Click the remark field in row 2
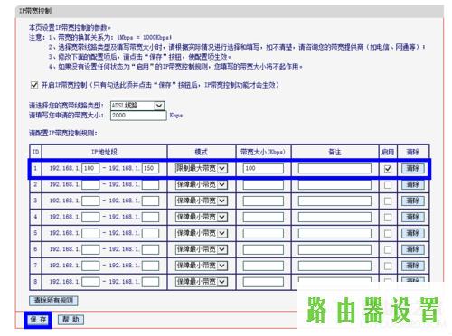452x336 pixels. click(x=334, y=184)
